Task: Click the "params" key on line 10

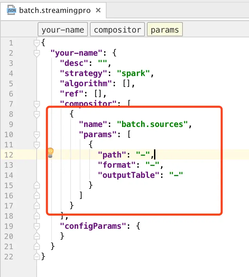Action: (x=98, y=135)
